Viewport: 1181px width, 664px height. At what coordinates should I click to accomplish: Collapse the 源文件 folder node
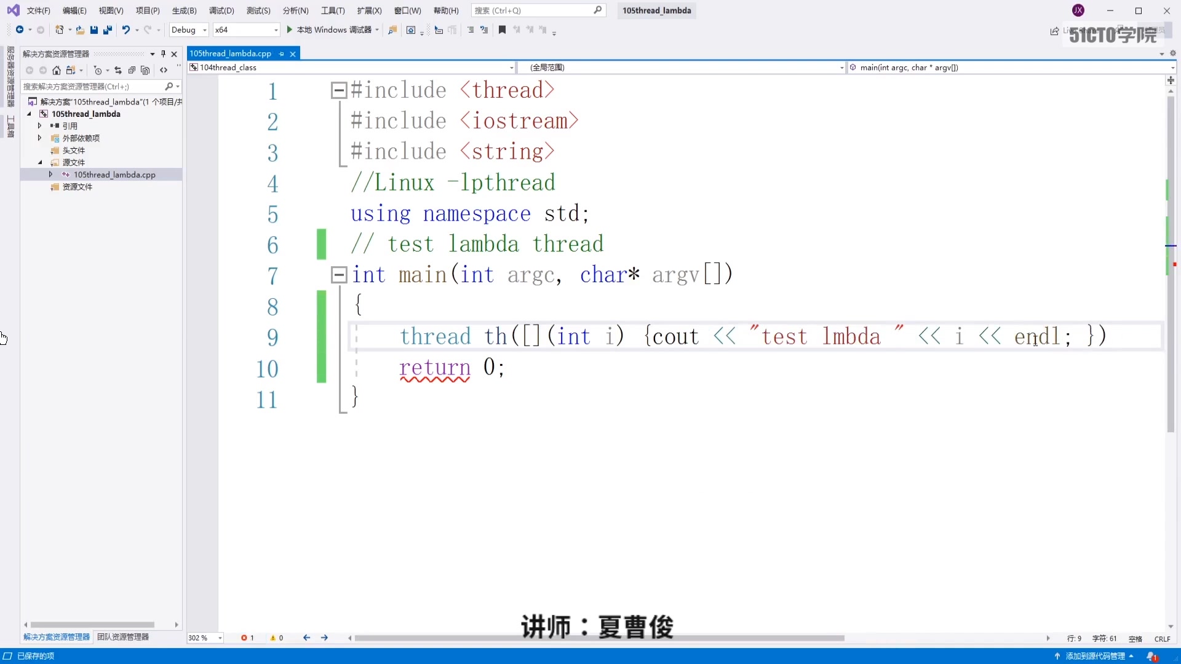[x=40, y=162]
